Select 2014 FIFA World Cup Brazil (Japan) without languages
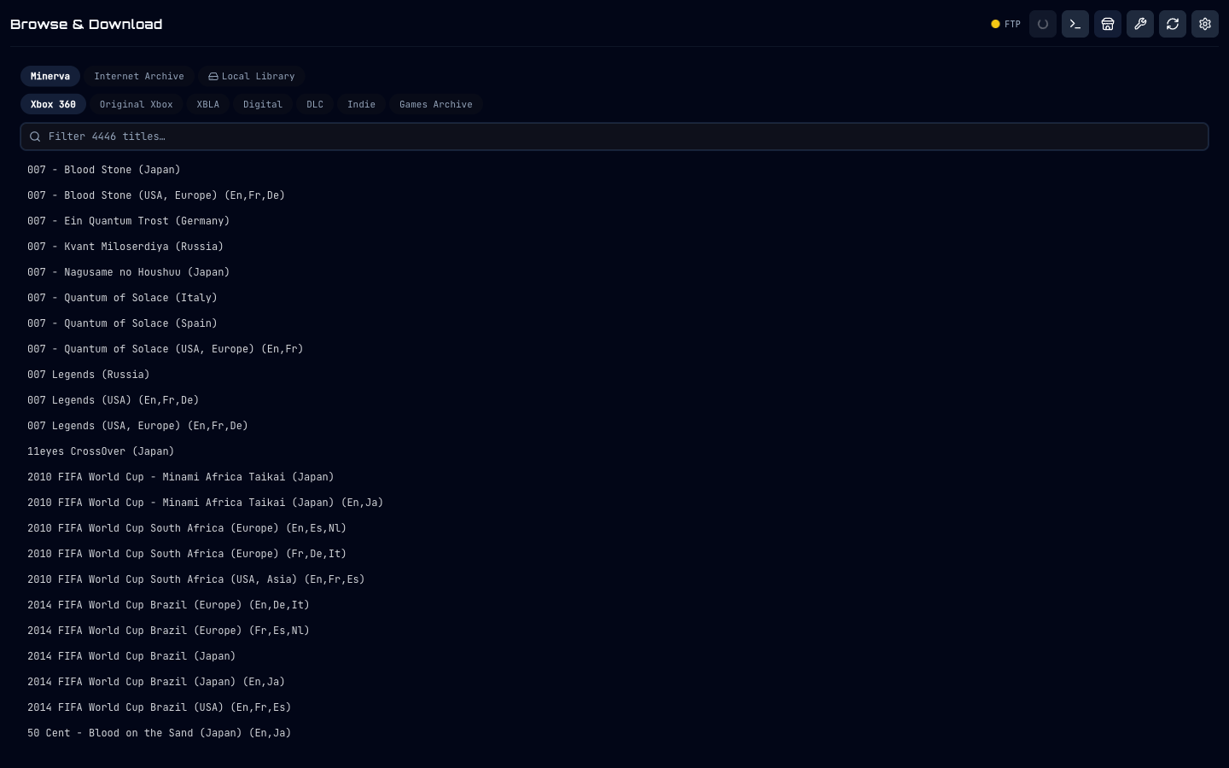 point(614,656)
